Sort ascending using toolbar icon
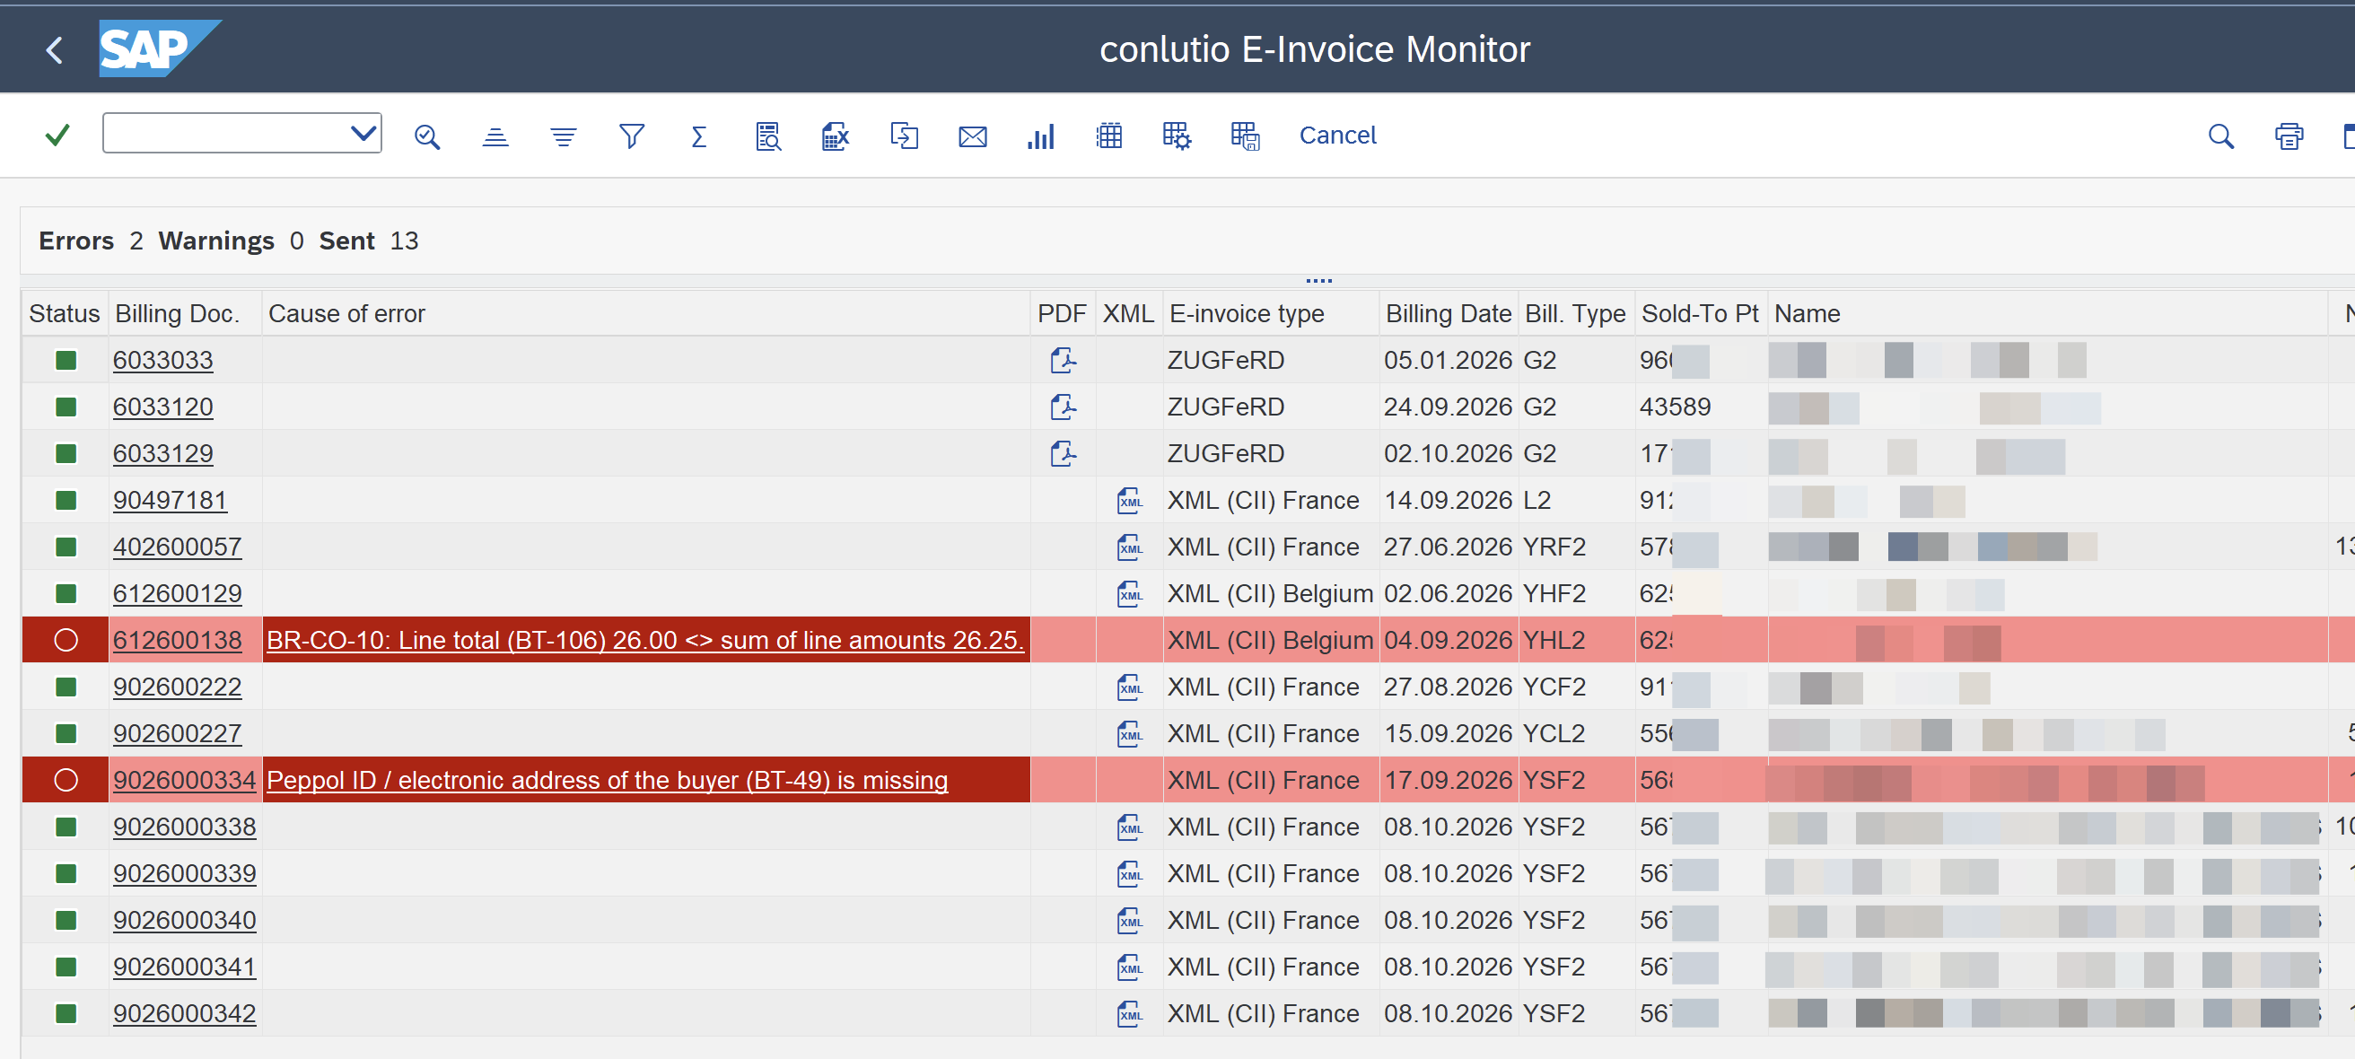The image size is (2355, 1059). (x=495, y=136)
